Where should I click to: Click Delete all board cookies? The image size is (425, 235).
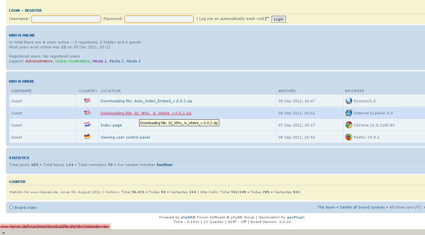click(x=362, y=207)
